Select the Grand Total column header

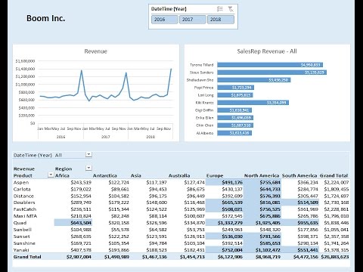pyautogui.click(x=334, y=175)
